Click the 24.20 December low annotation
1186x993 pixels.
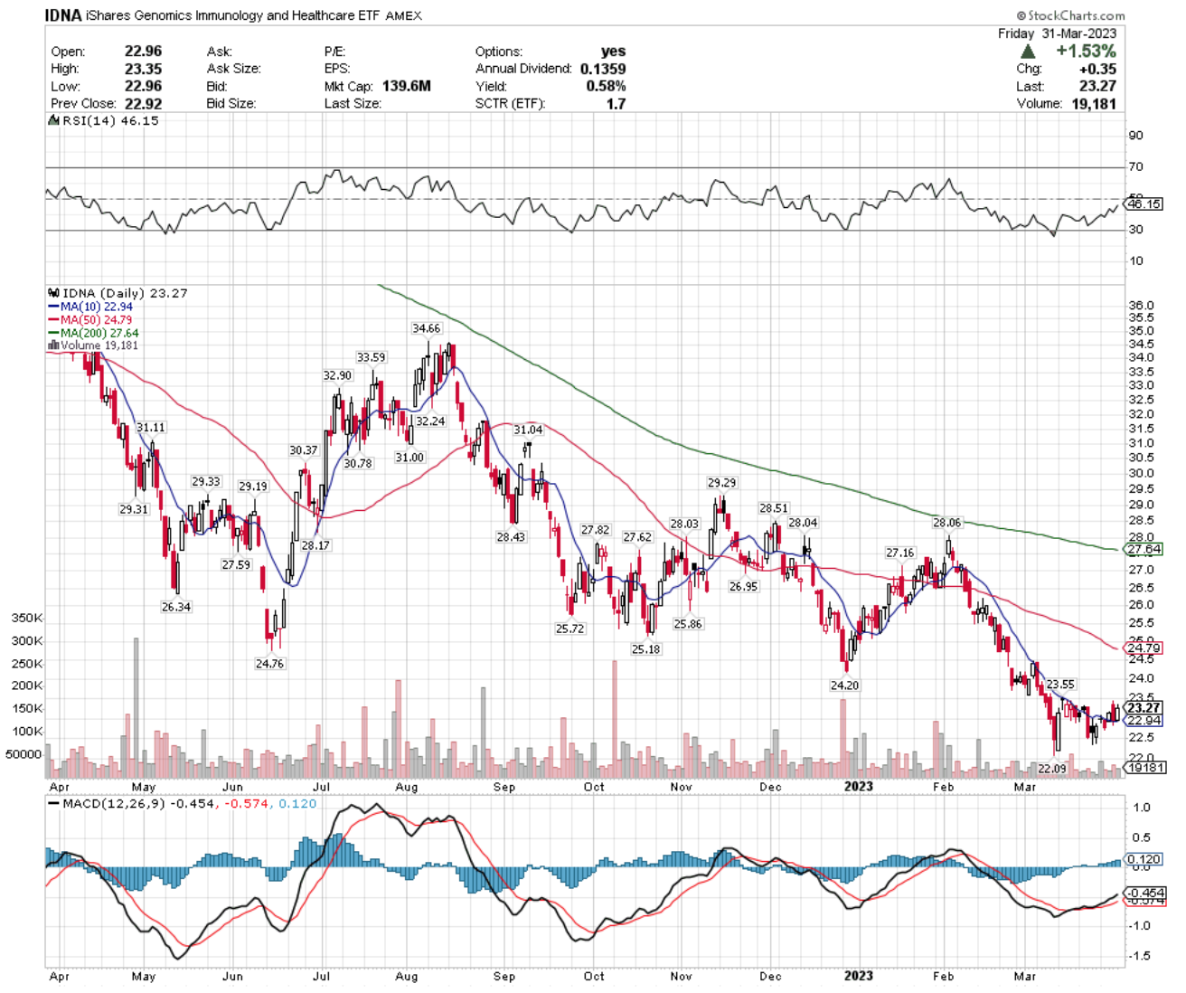[844, 686]
